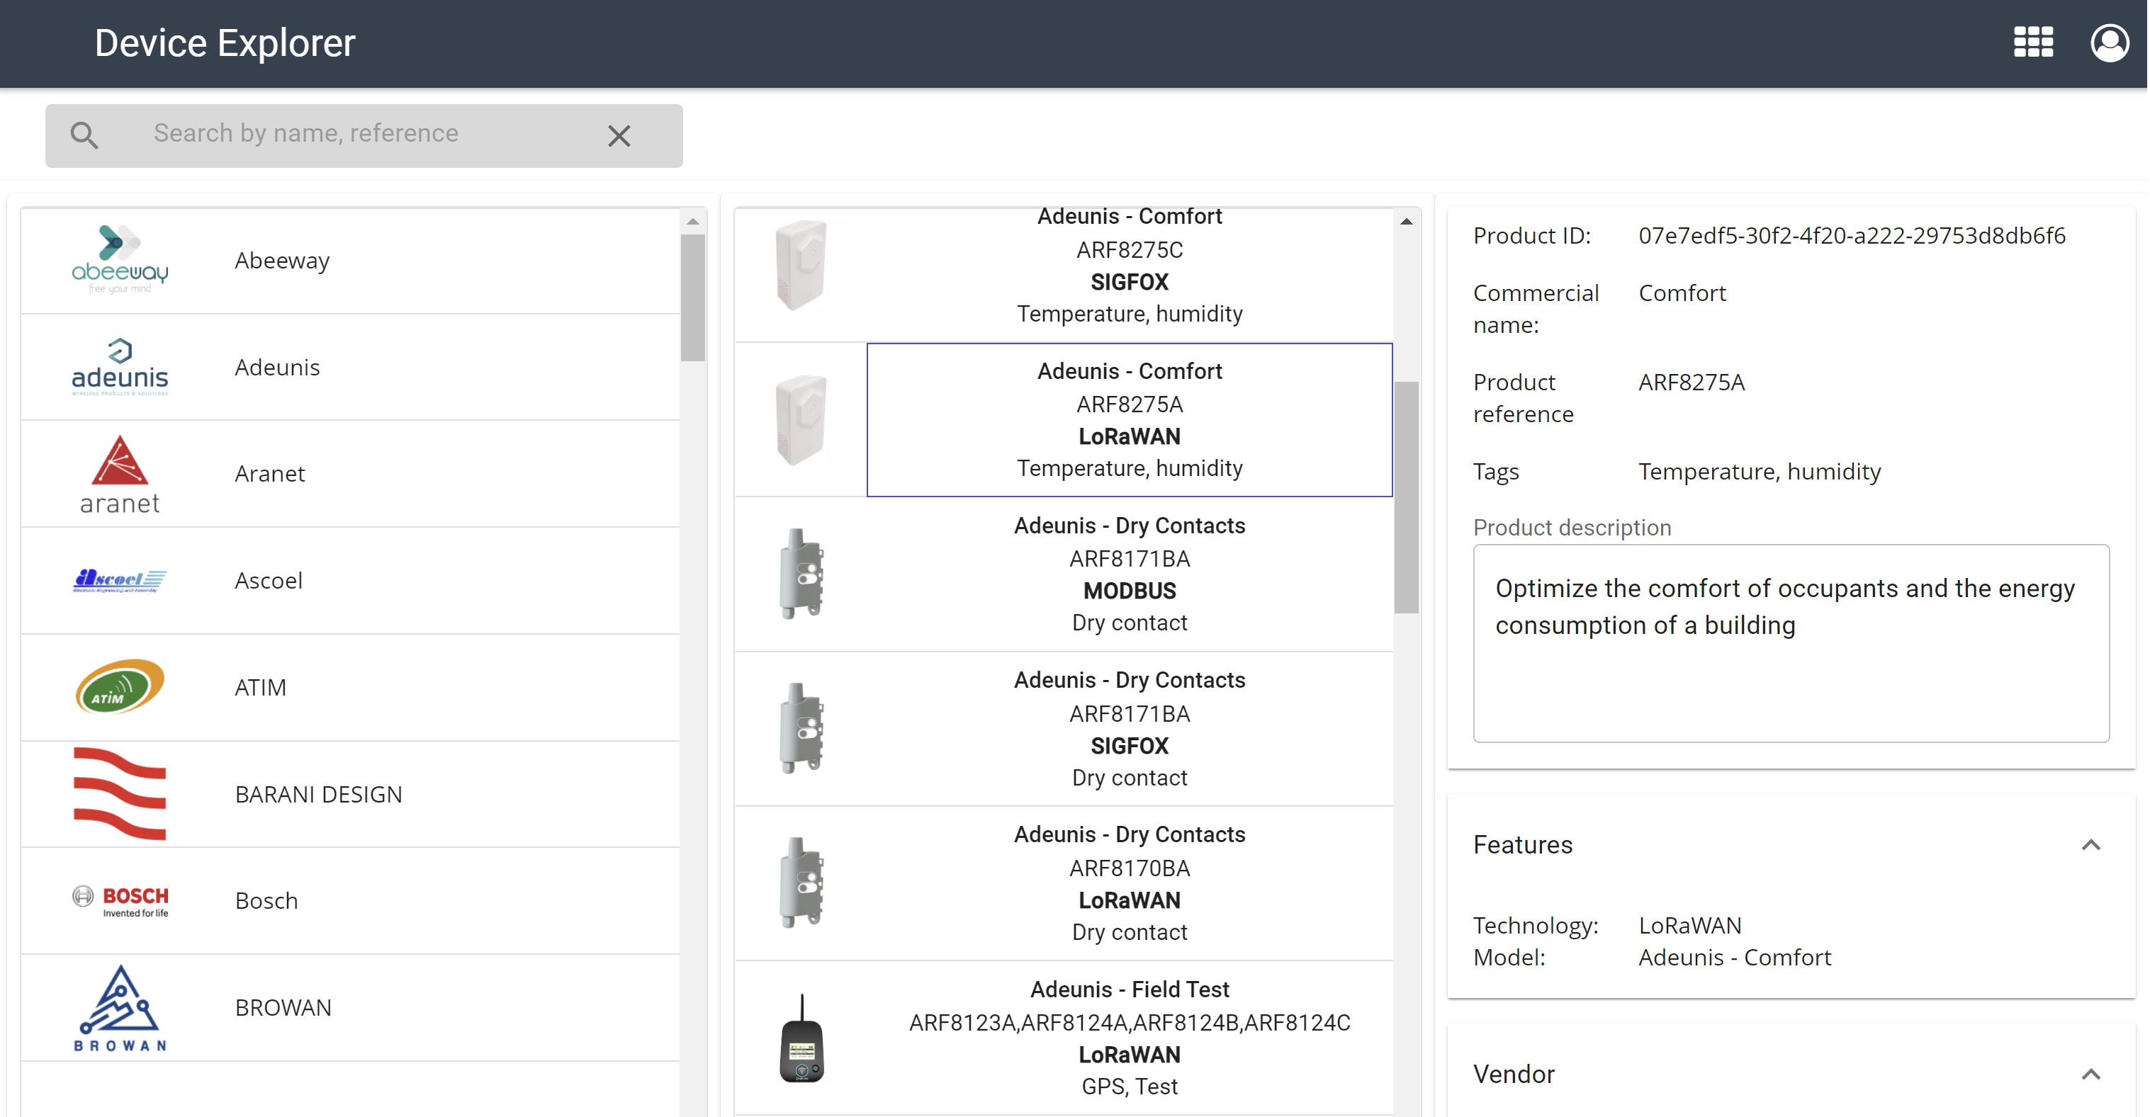
Task: Click the Product description text box
Action: coord(1791,644)
